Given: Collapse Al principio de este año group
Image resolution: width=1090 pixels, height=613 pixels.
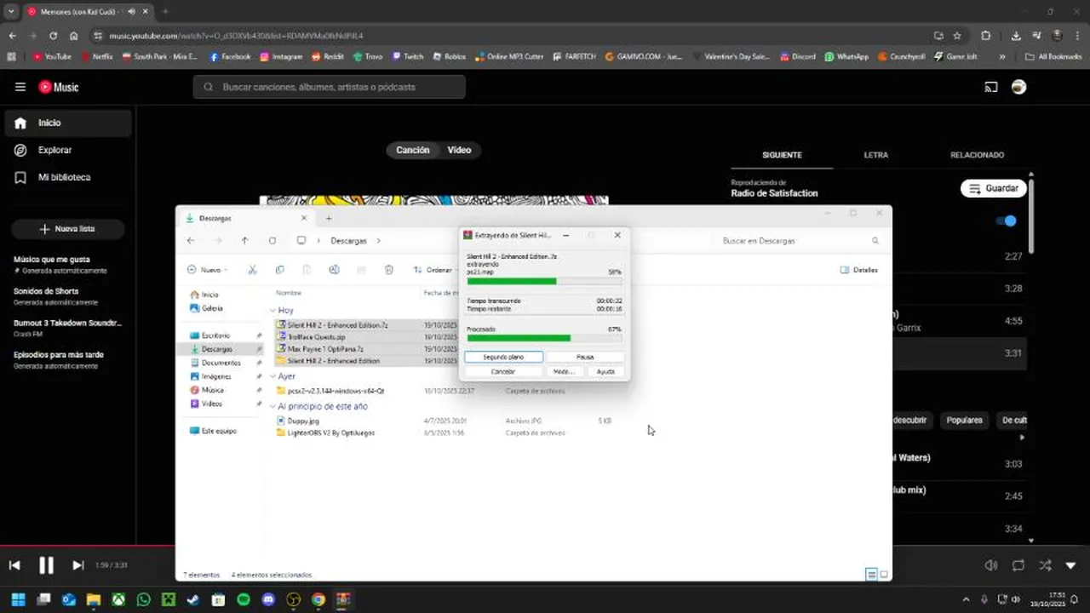Looking at the screenshot, I should (272, 407).
